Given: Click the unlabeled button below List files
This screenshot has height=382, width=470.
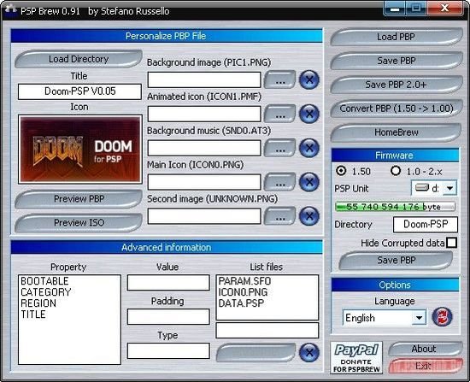Looking at the screenshot, I should (256, 352).
